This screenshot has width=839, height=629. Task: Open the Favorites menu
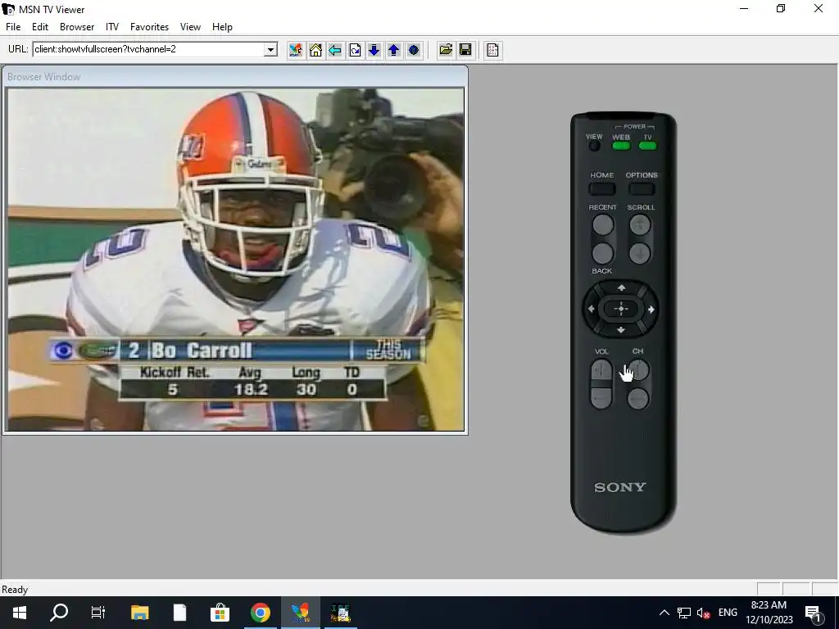point(149,27)
